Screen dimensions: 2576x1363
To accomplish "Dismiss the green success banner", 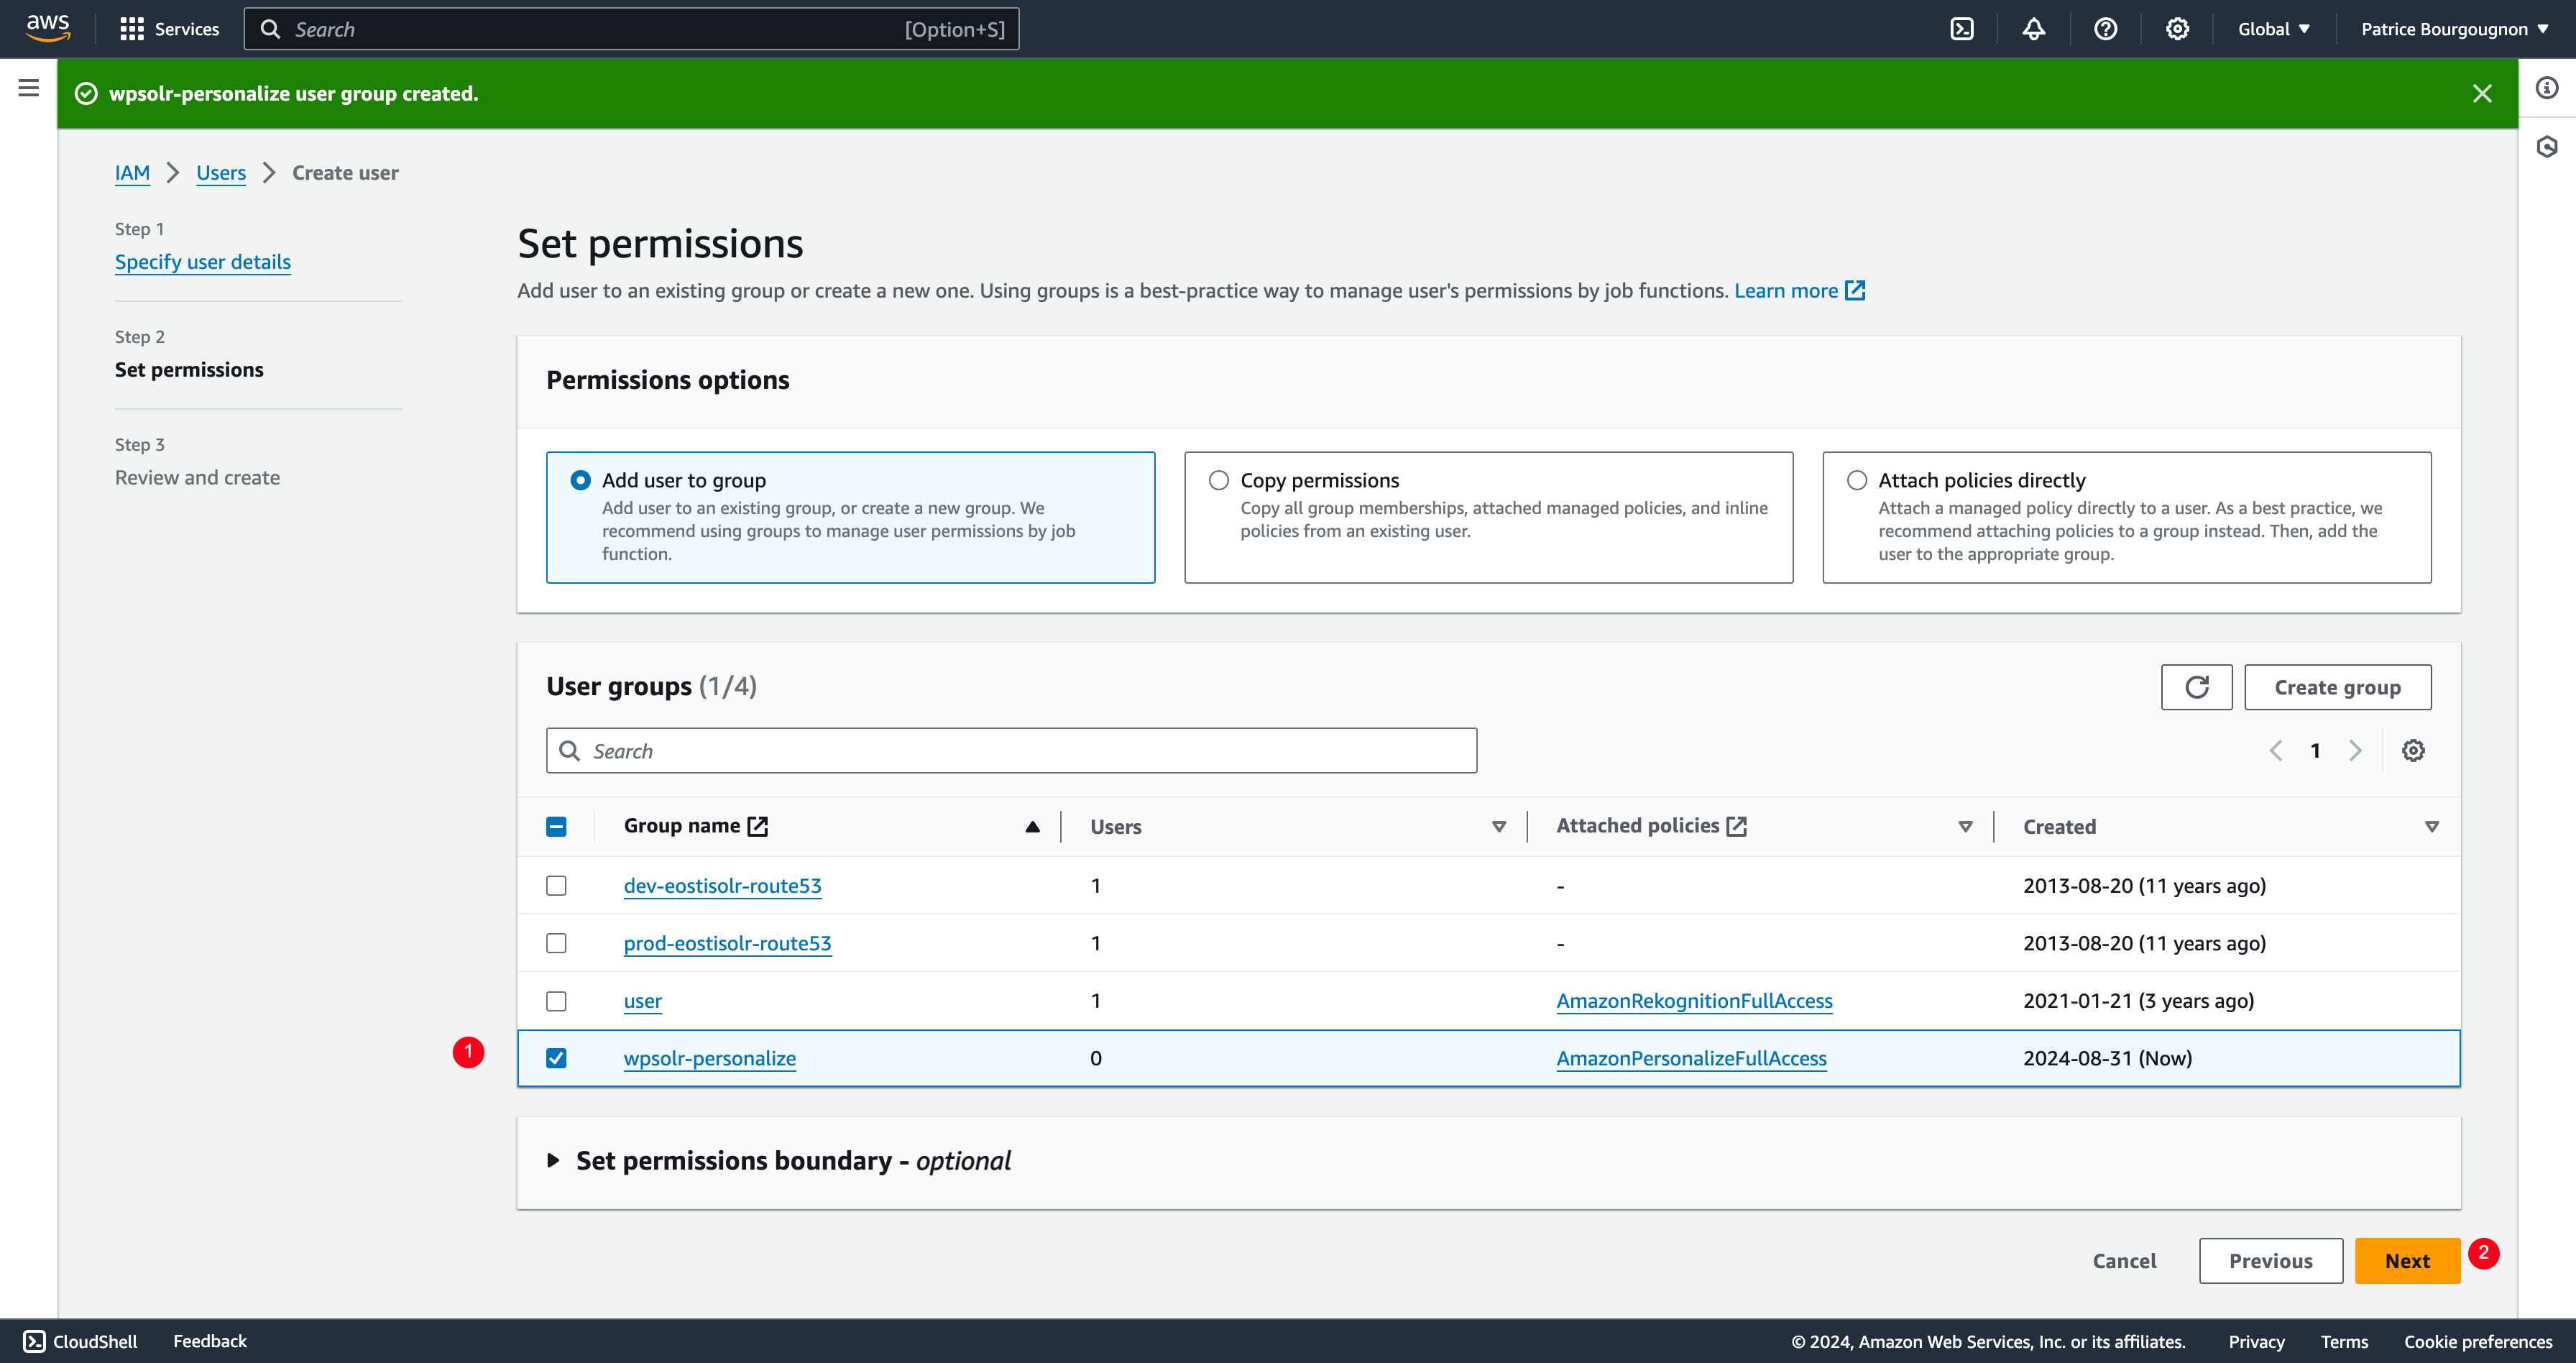I will pos(2482,94).
